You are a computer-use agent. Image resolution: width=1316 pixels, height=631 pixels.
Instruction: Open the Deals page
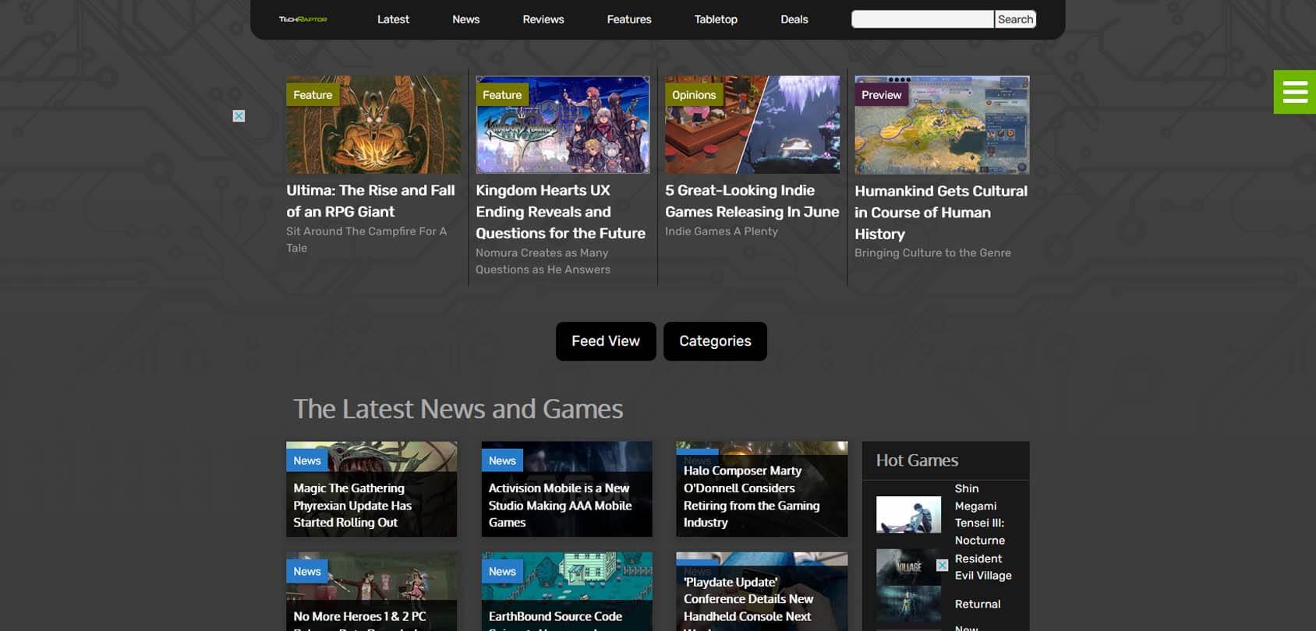pyautogui.click(x=794, y=19)
